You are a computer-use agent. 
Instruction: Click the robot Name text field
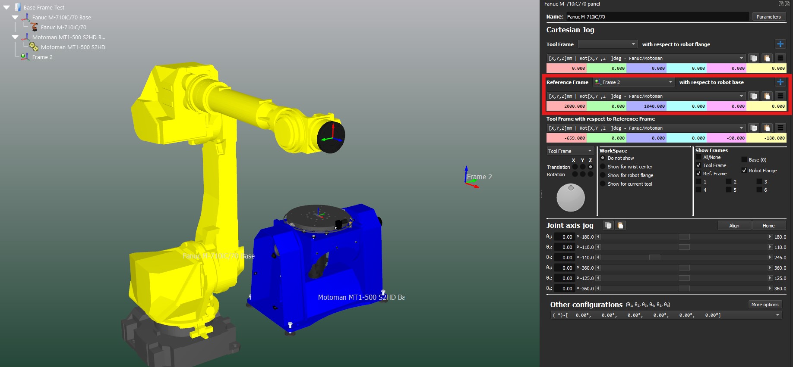pos(657,17)
